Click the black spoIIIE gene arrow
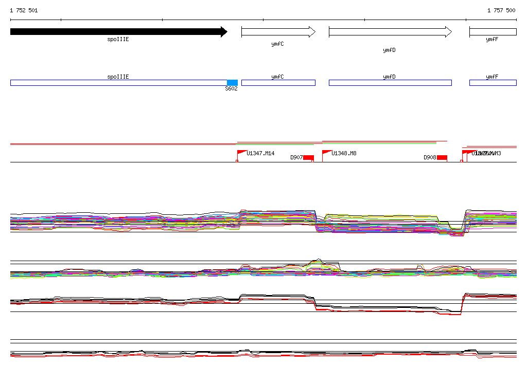The height and width of the screenshot is (367, 527). (119, 32)
